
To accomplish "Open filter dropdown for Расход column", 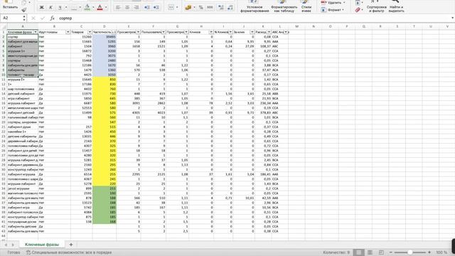I will 269,32.
